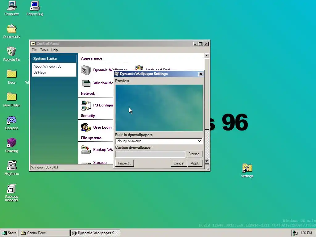Click the wallpaper preview image
Viewport: 316px width, 237px height.
click(159, 108)
